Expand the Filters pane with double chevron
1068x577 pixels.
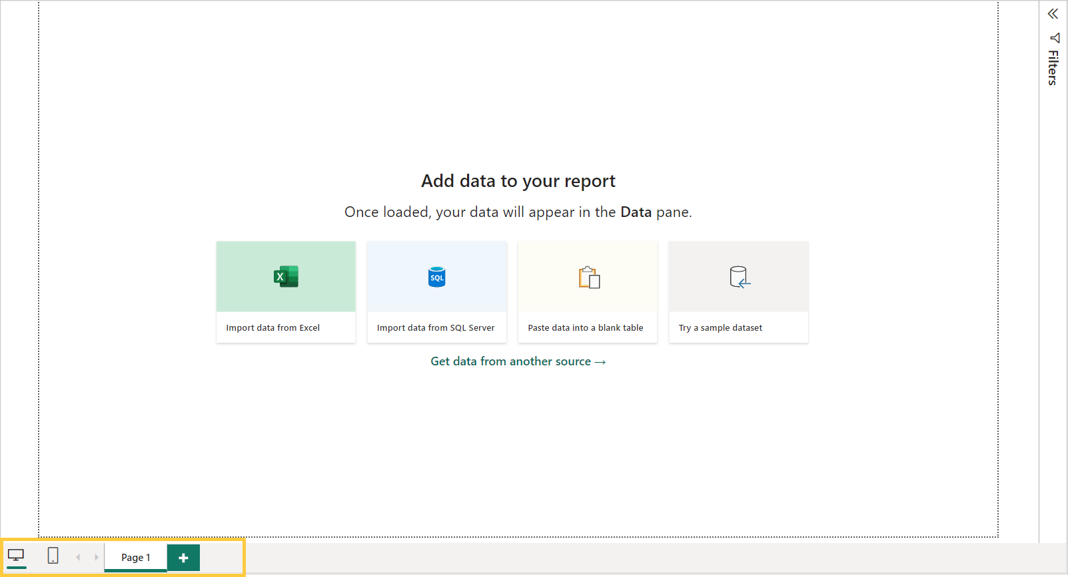point(1053,14)
